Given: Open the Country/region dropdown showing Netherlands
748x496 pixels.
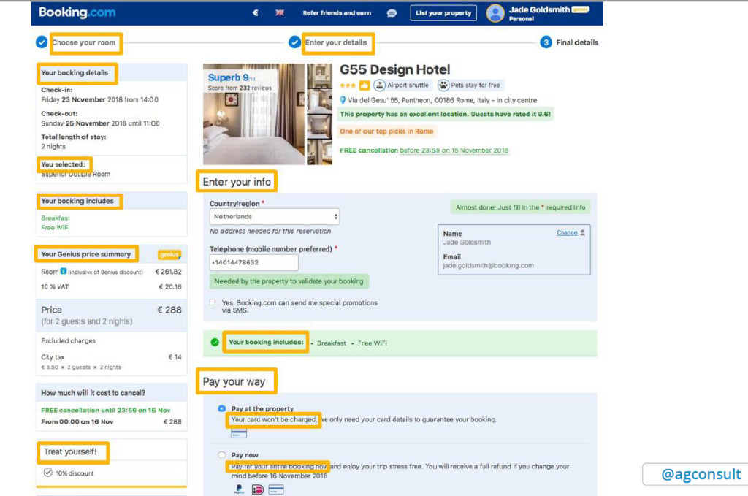Looking at the screenshot, I should click(275, 216).
